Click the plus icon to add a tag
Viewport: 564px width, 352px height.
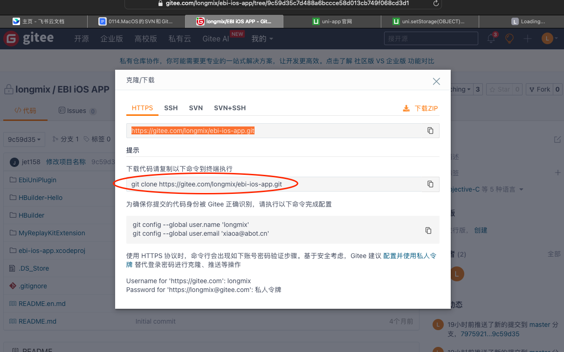coord(557,173)
